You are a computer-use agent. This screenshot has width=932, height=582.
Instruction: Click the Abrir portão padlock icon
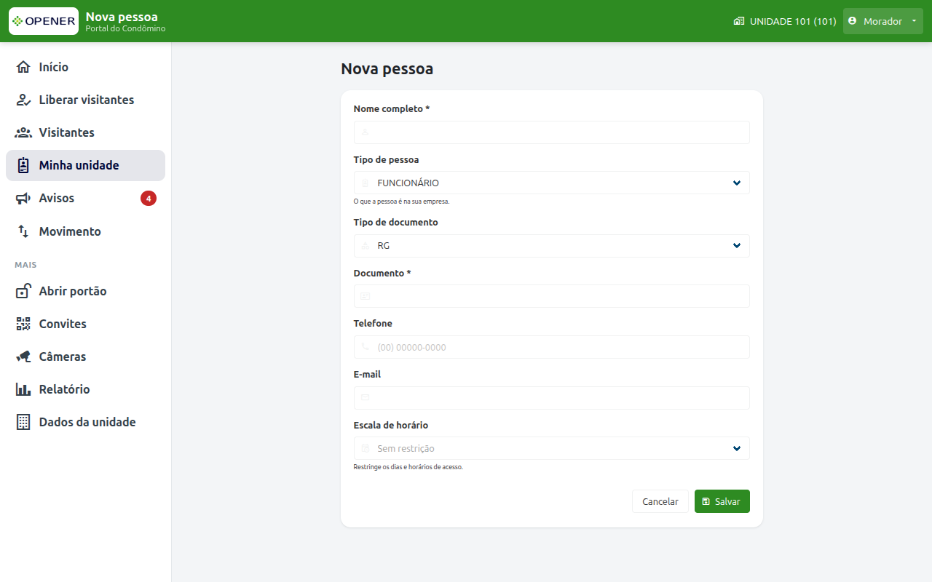click(23, 291)
